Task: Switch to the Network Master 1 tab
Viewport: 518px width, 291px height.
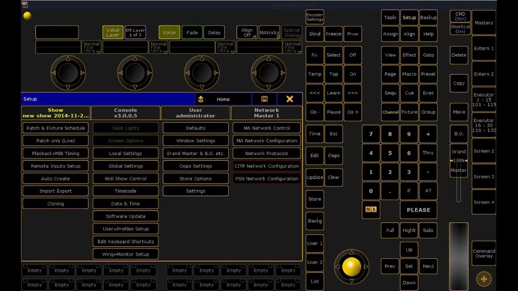Action: point(267,113)
